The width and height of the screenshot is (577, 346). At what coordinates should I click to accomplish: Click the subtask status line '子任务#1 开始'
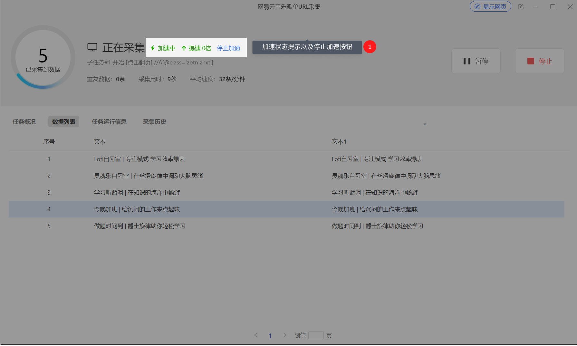point(150,62)
